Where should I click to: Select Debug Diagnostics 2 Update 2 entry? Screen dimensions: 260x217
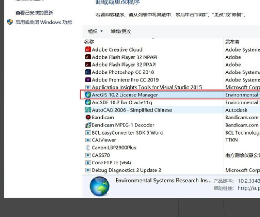(x=126, y=170)
